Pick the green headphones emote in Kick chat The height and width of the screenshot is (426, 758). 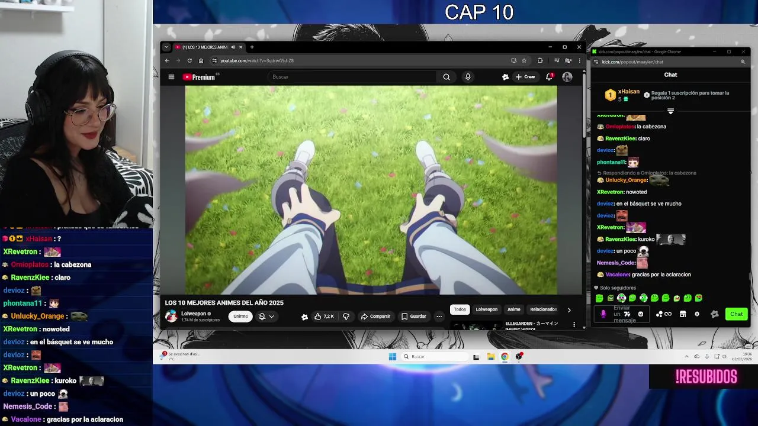tap(643, 298)
